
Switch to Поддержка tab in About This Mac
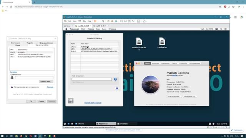(x=183, y=63)
